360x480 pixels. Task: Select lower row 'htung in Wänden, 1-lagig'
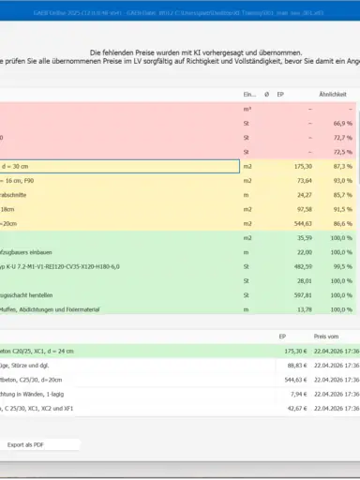(x=180, y=395)
